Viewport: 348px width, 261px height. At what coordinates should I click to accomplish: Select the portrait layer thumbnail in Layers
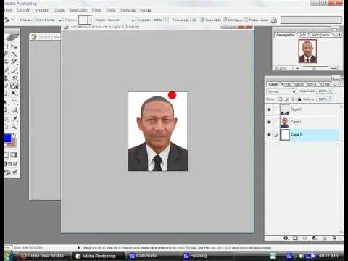click(x=285, y=123)
